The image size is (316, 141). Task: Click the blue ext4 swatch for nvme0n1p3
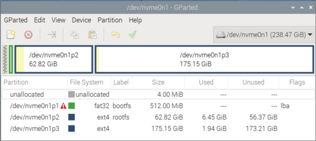(72, 129)
